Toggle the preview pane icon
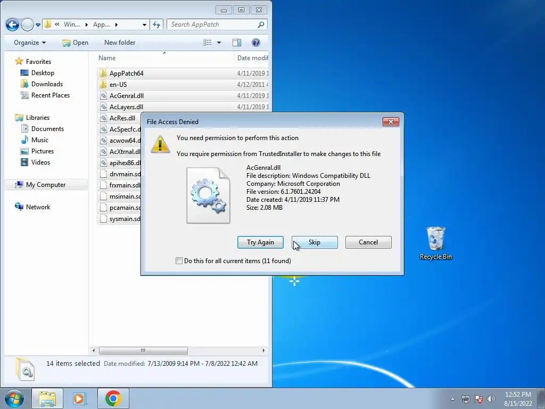This screenshot has width=545, height=409. [x=237, y=43]
